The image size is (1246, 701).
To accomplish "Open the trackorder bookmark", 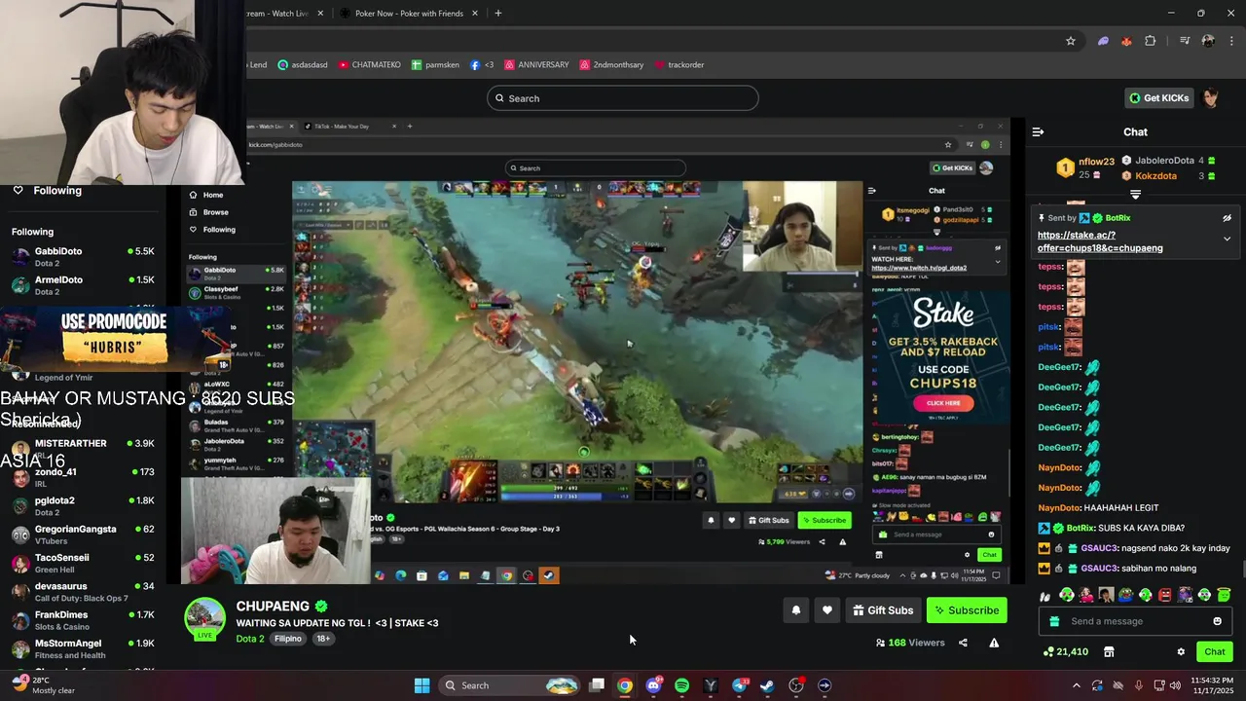I will (x=678, y=65).
